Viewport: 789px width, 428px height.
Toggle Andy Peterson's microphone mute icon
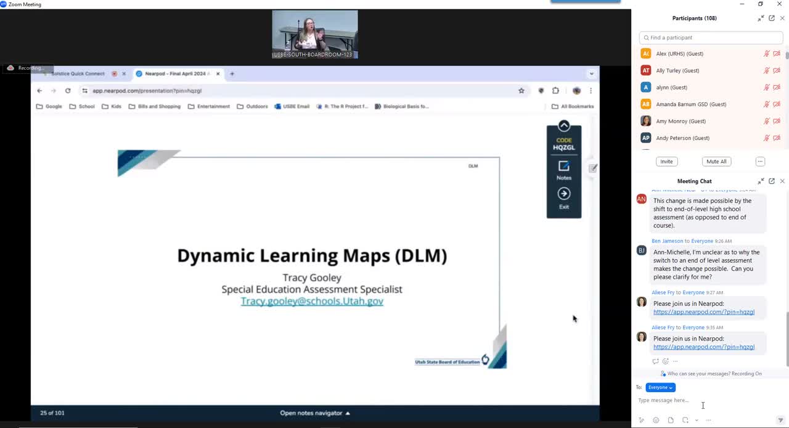click(x=766, y=138)
